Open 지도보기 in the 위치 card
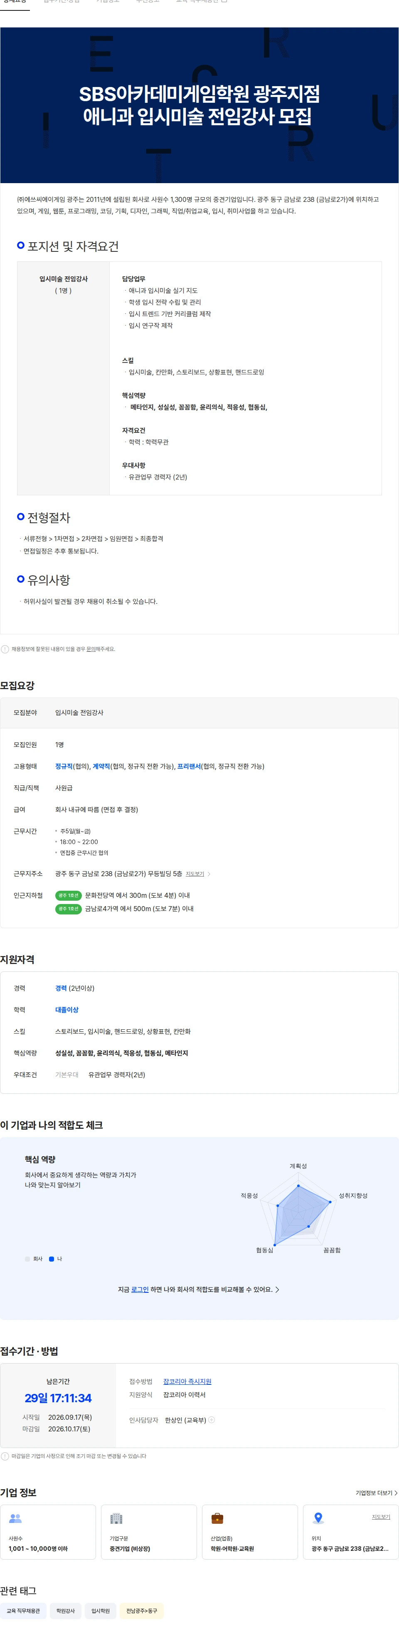The image size is (399, 1637). pos(381,1517)
